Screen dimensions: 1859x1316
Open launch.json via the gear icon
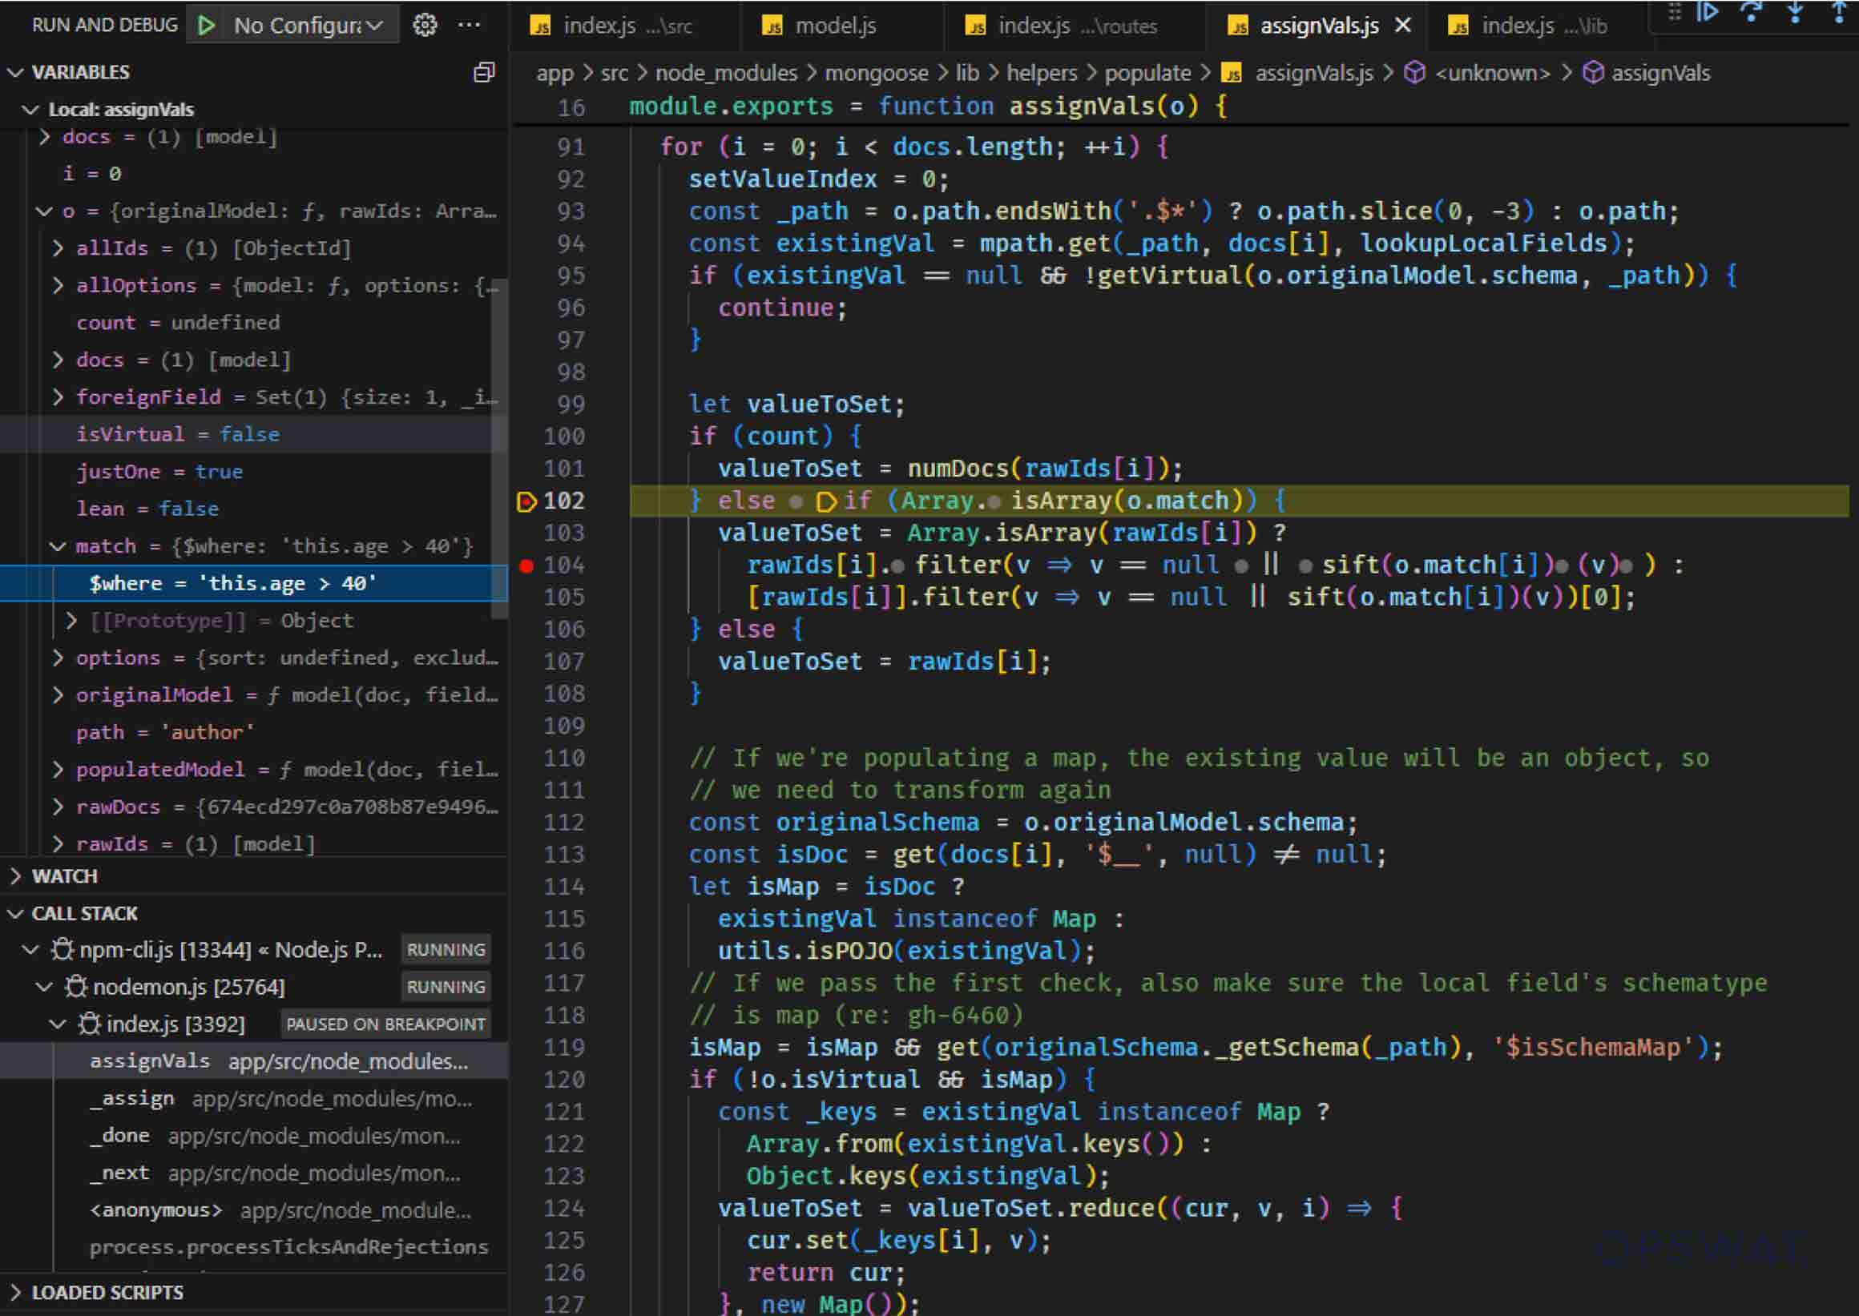click(425, 25)
